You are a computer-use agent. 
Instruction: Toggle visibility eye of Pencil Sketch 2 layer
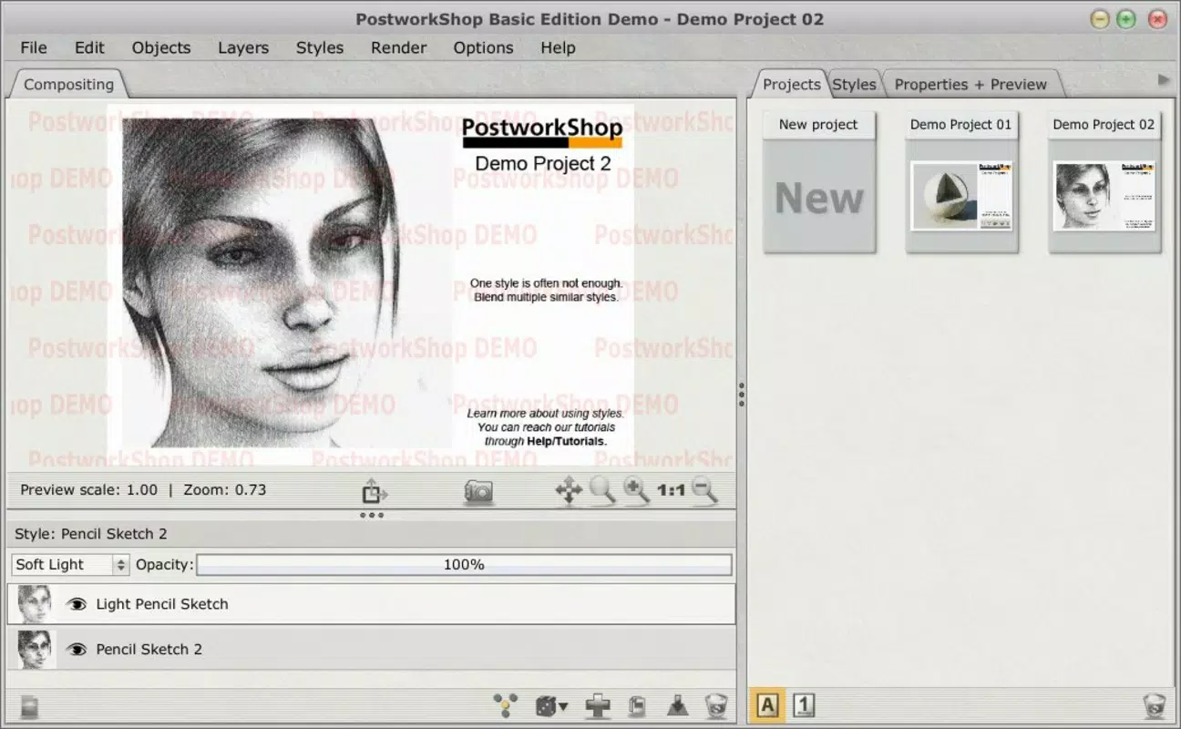77,650
